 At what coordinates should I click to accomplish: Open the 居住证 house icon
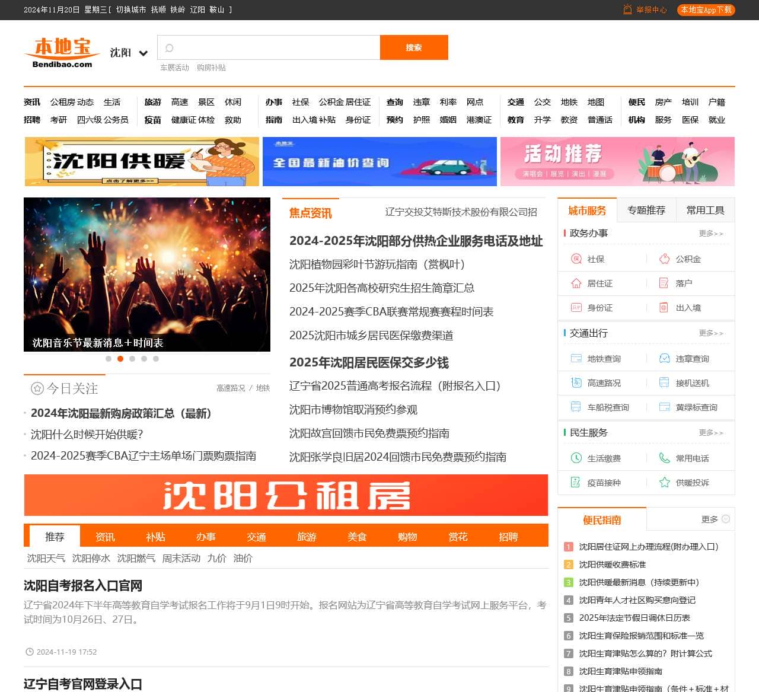[x=576, y=283]
